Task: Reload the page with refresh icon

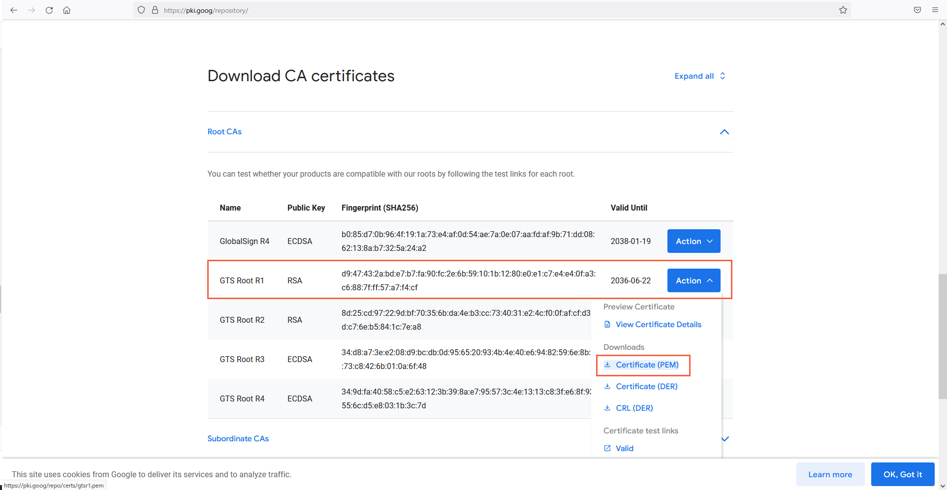Action: click(x=49, y=10)
